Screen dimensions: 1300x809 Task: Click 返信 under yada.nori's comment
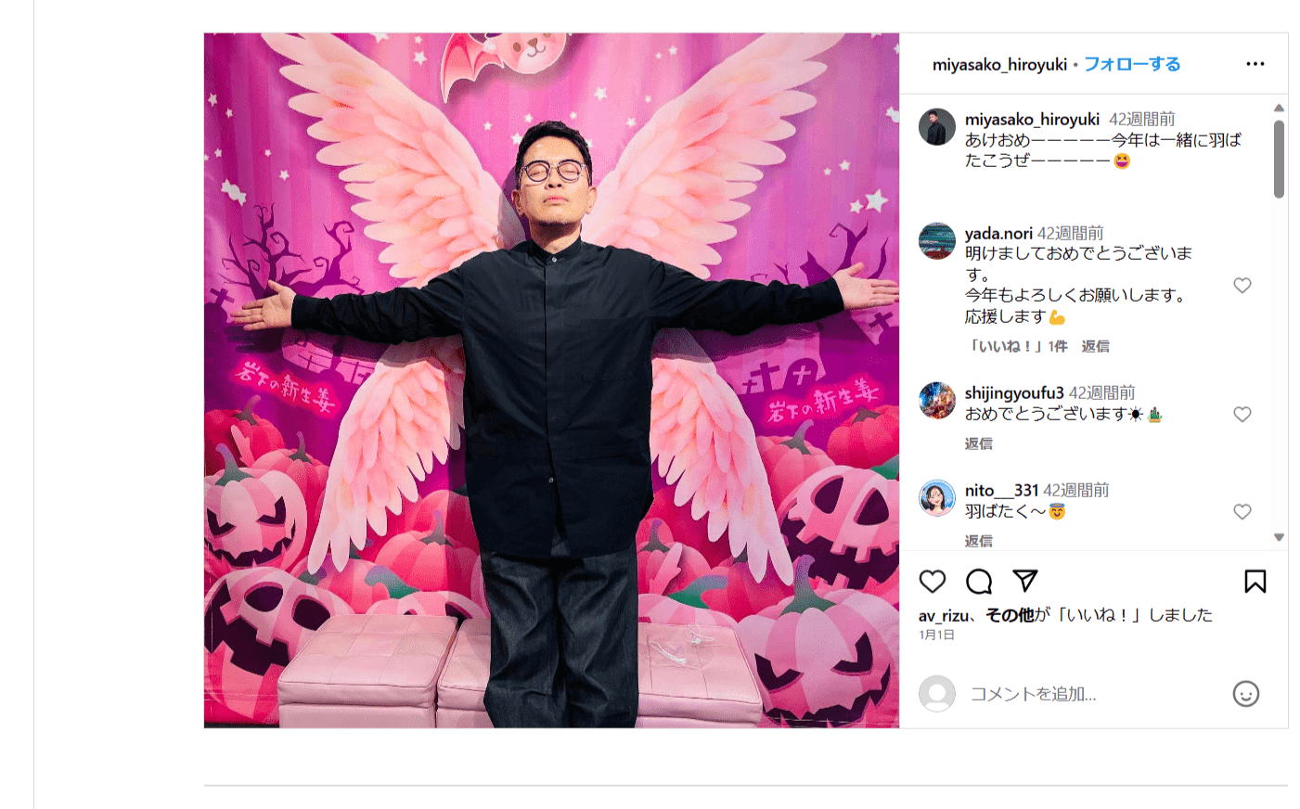click(x=1096, y=346)
